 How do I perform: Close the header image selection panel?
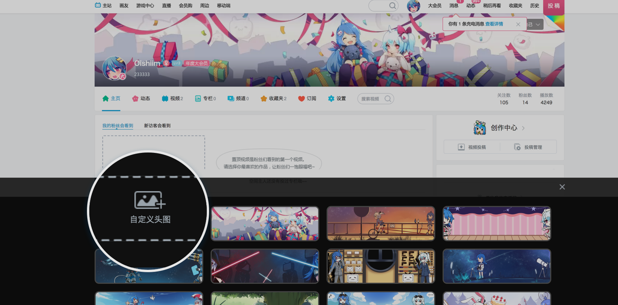562,187
